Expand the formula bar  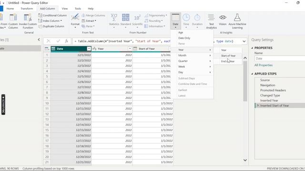244,41
